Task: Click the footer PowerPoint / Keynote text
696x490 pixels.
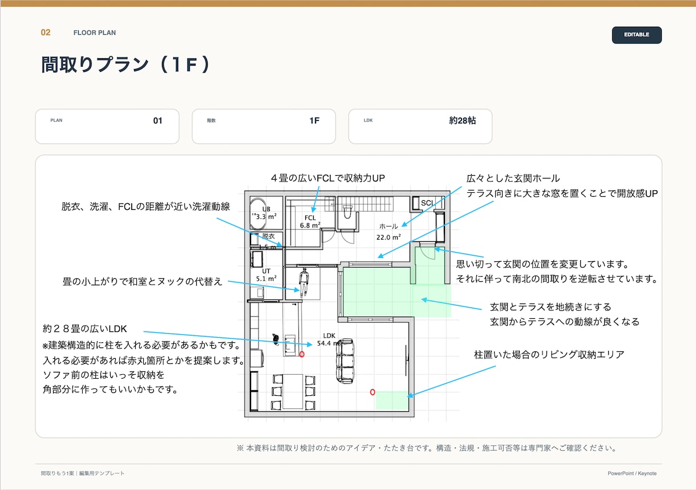Action: click(632, 473)
